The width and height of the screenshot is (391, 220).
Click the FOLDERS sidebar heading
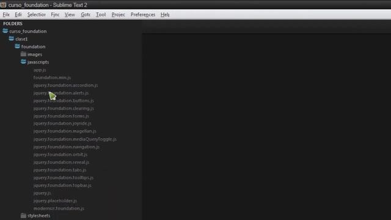(x=13, y=24)
